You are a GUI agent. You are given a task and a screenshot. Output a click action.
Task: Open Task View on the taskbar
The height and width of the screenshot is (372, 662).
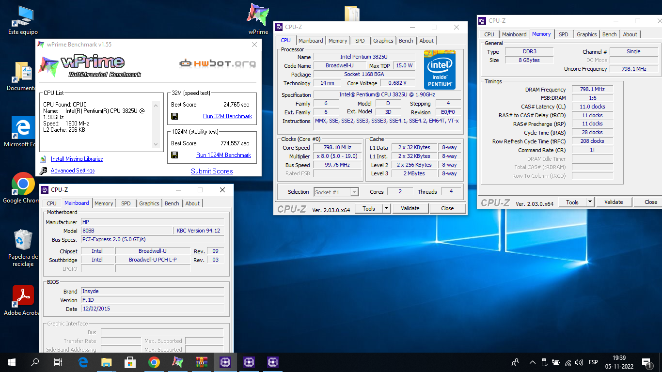(58, 362)
